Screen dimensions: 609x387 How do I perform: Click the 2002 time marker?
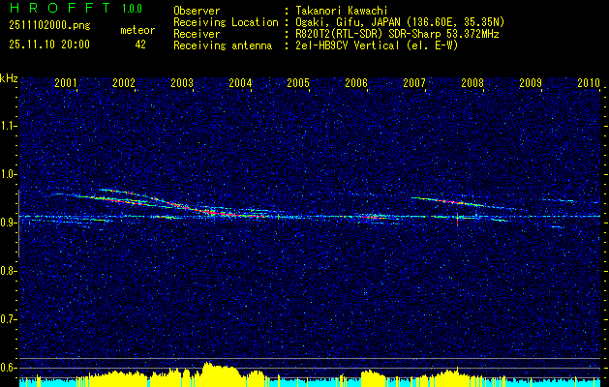[124, 82]
